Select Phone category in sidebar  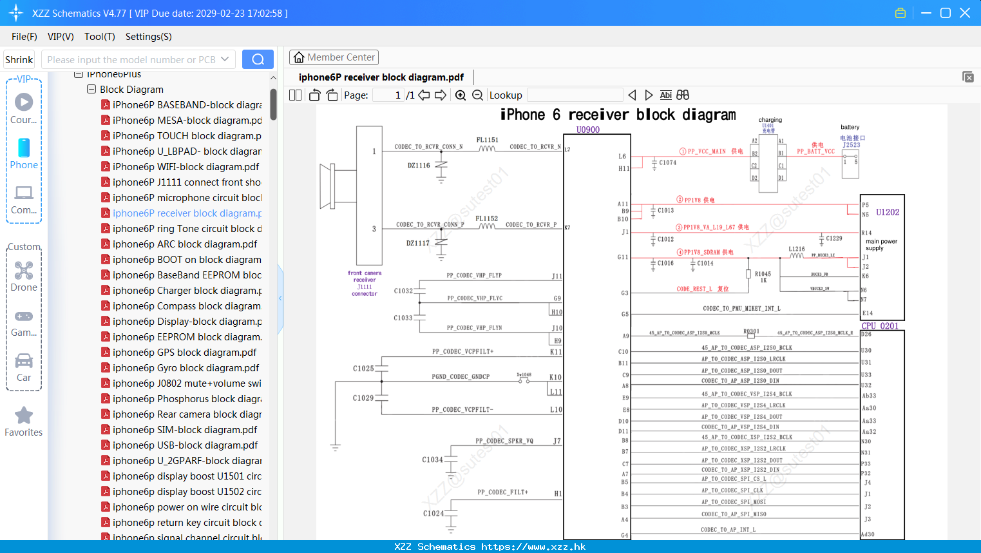(24, 153)
